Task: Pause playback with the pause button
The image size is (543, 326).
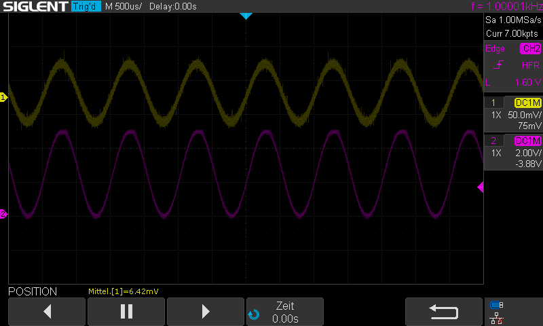Action: point(126,312)
